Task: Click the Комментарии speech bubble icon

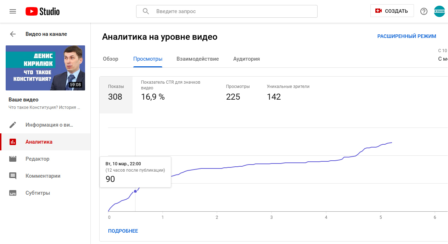Action: (13, 176)
